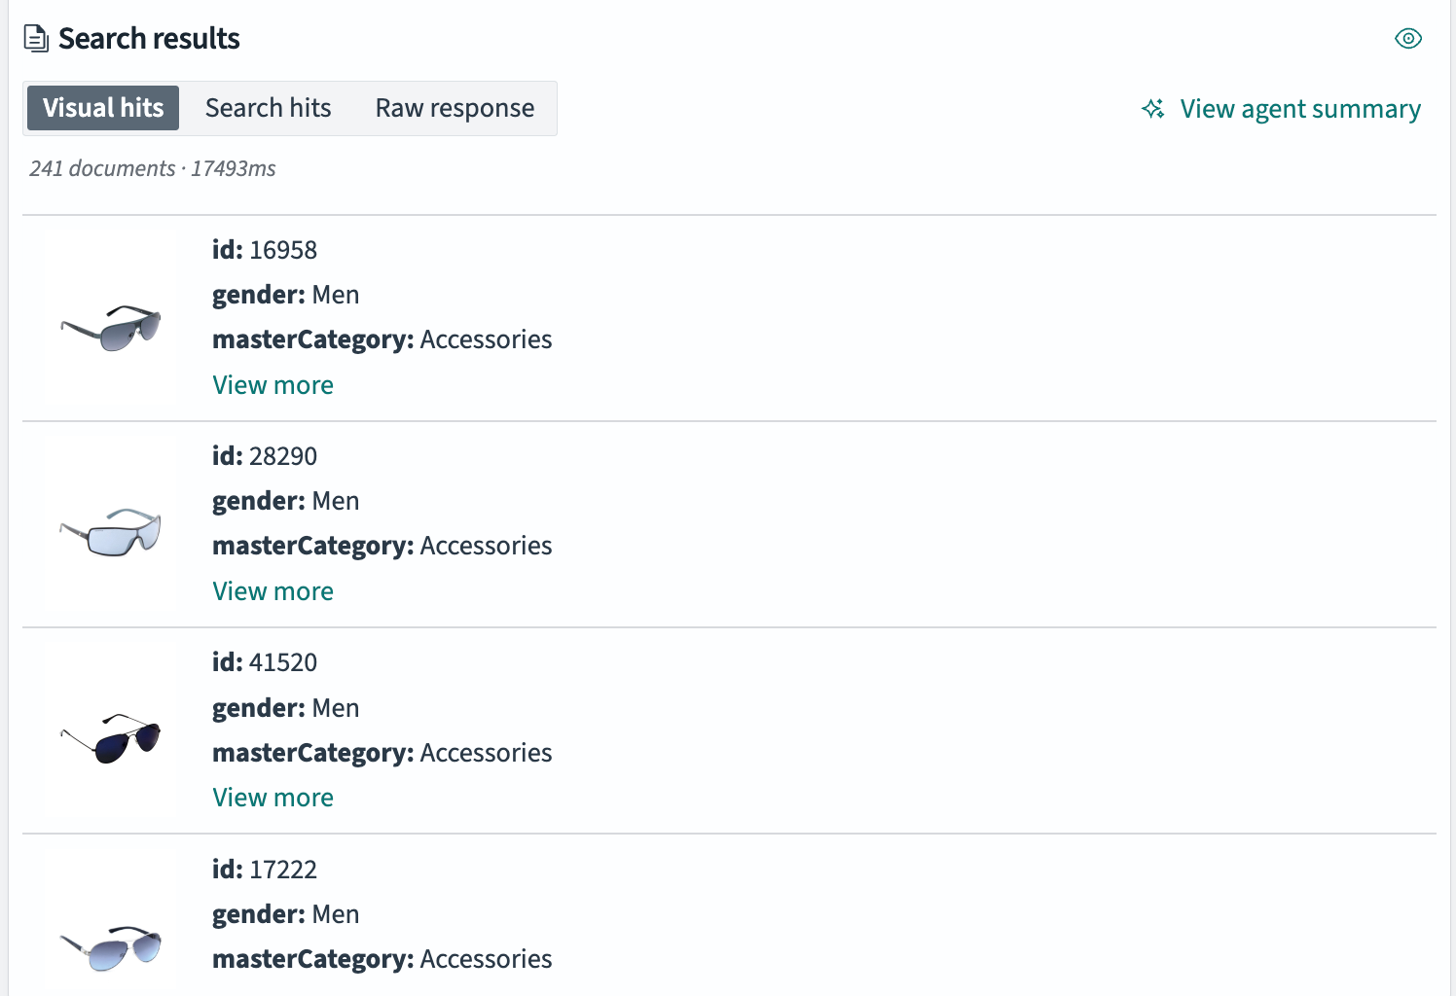Click the id 16958 field text
The height and width of the screenshot is (996, 1456).
point(265,250)
